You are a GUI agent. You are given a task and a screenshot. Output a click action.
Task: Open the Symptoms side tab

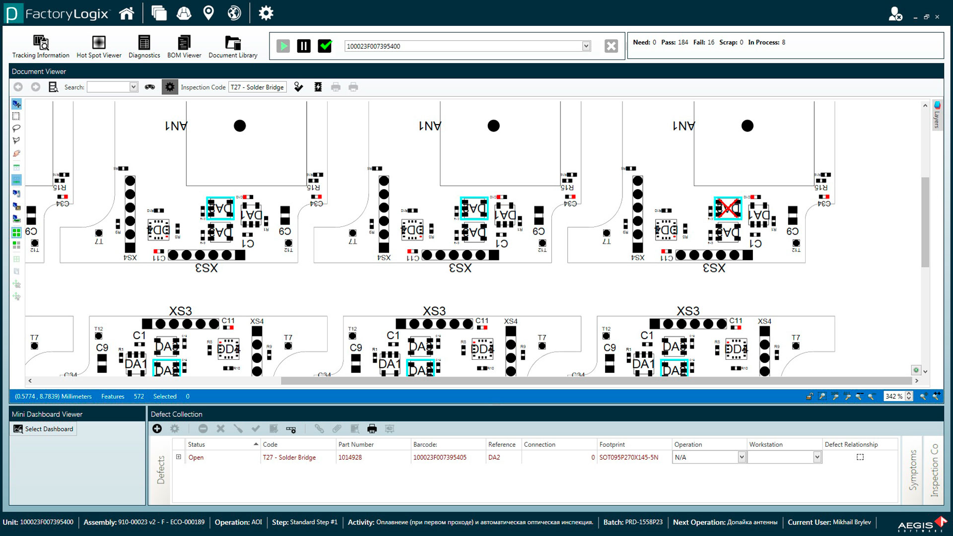pyautogui.click(x=912, y=470)
